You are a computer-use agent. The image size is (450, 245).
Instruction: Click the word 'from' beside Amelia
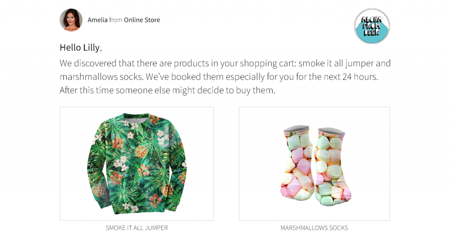tap(116, 20)
